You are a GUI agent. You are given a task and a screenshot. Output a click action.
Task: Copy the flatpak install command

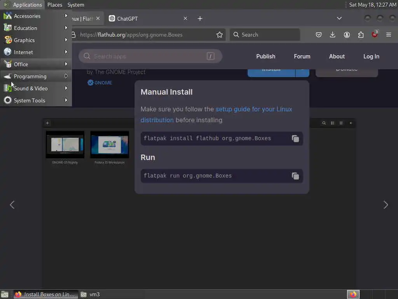[295, 139]
